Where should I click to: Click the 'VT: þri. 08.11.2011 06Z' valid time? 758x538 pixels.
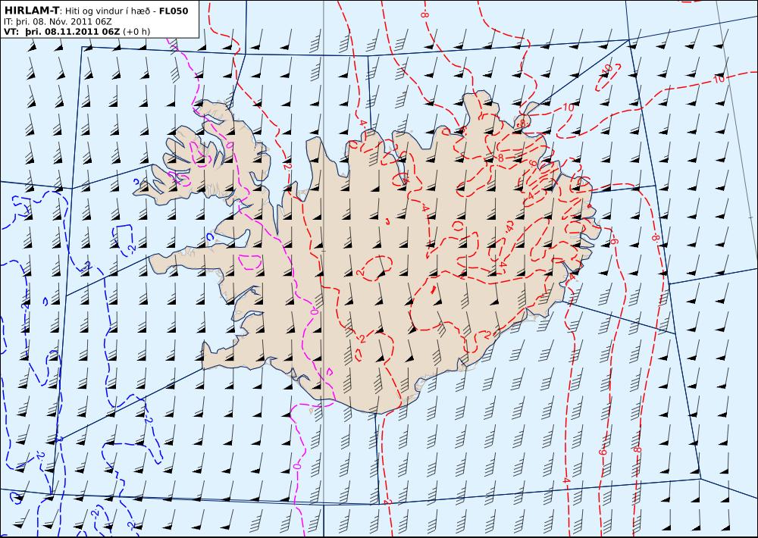coord(62,32)
